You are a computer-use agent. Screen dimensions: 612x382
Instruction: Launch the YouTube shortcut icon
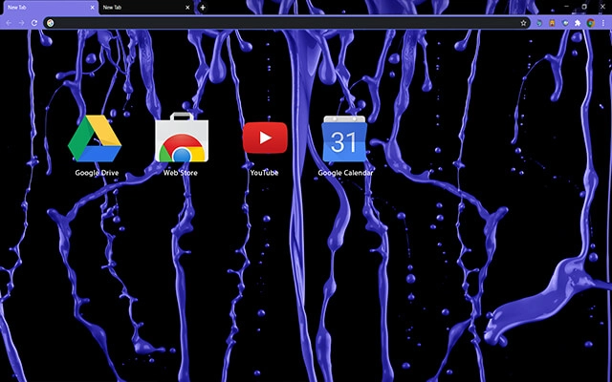point(265,138)
